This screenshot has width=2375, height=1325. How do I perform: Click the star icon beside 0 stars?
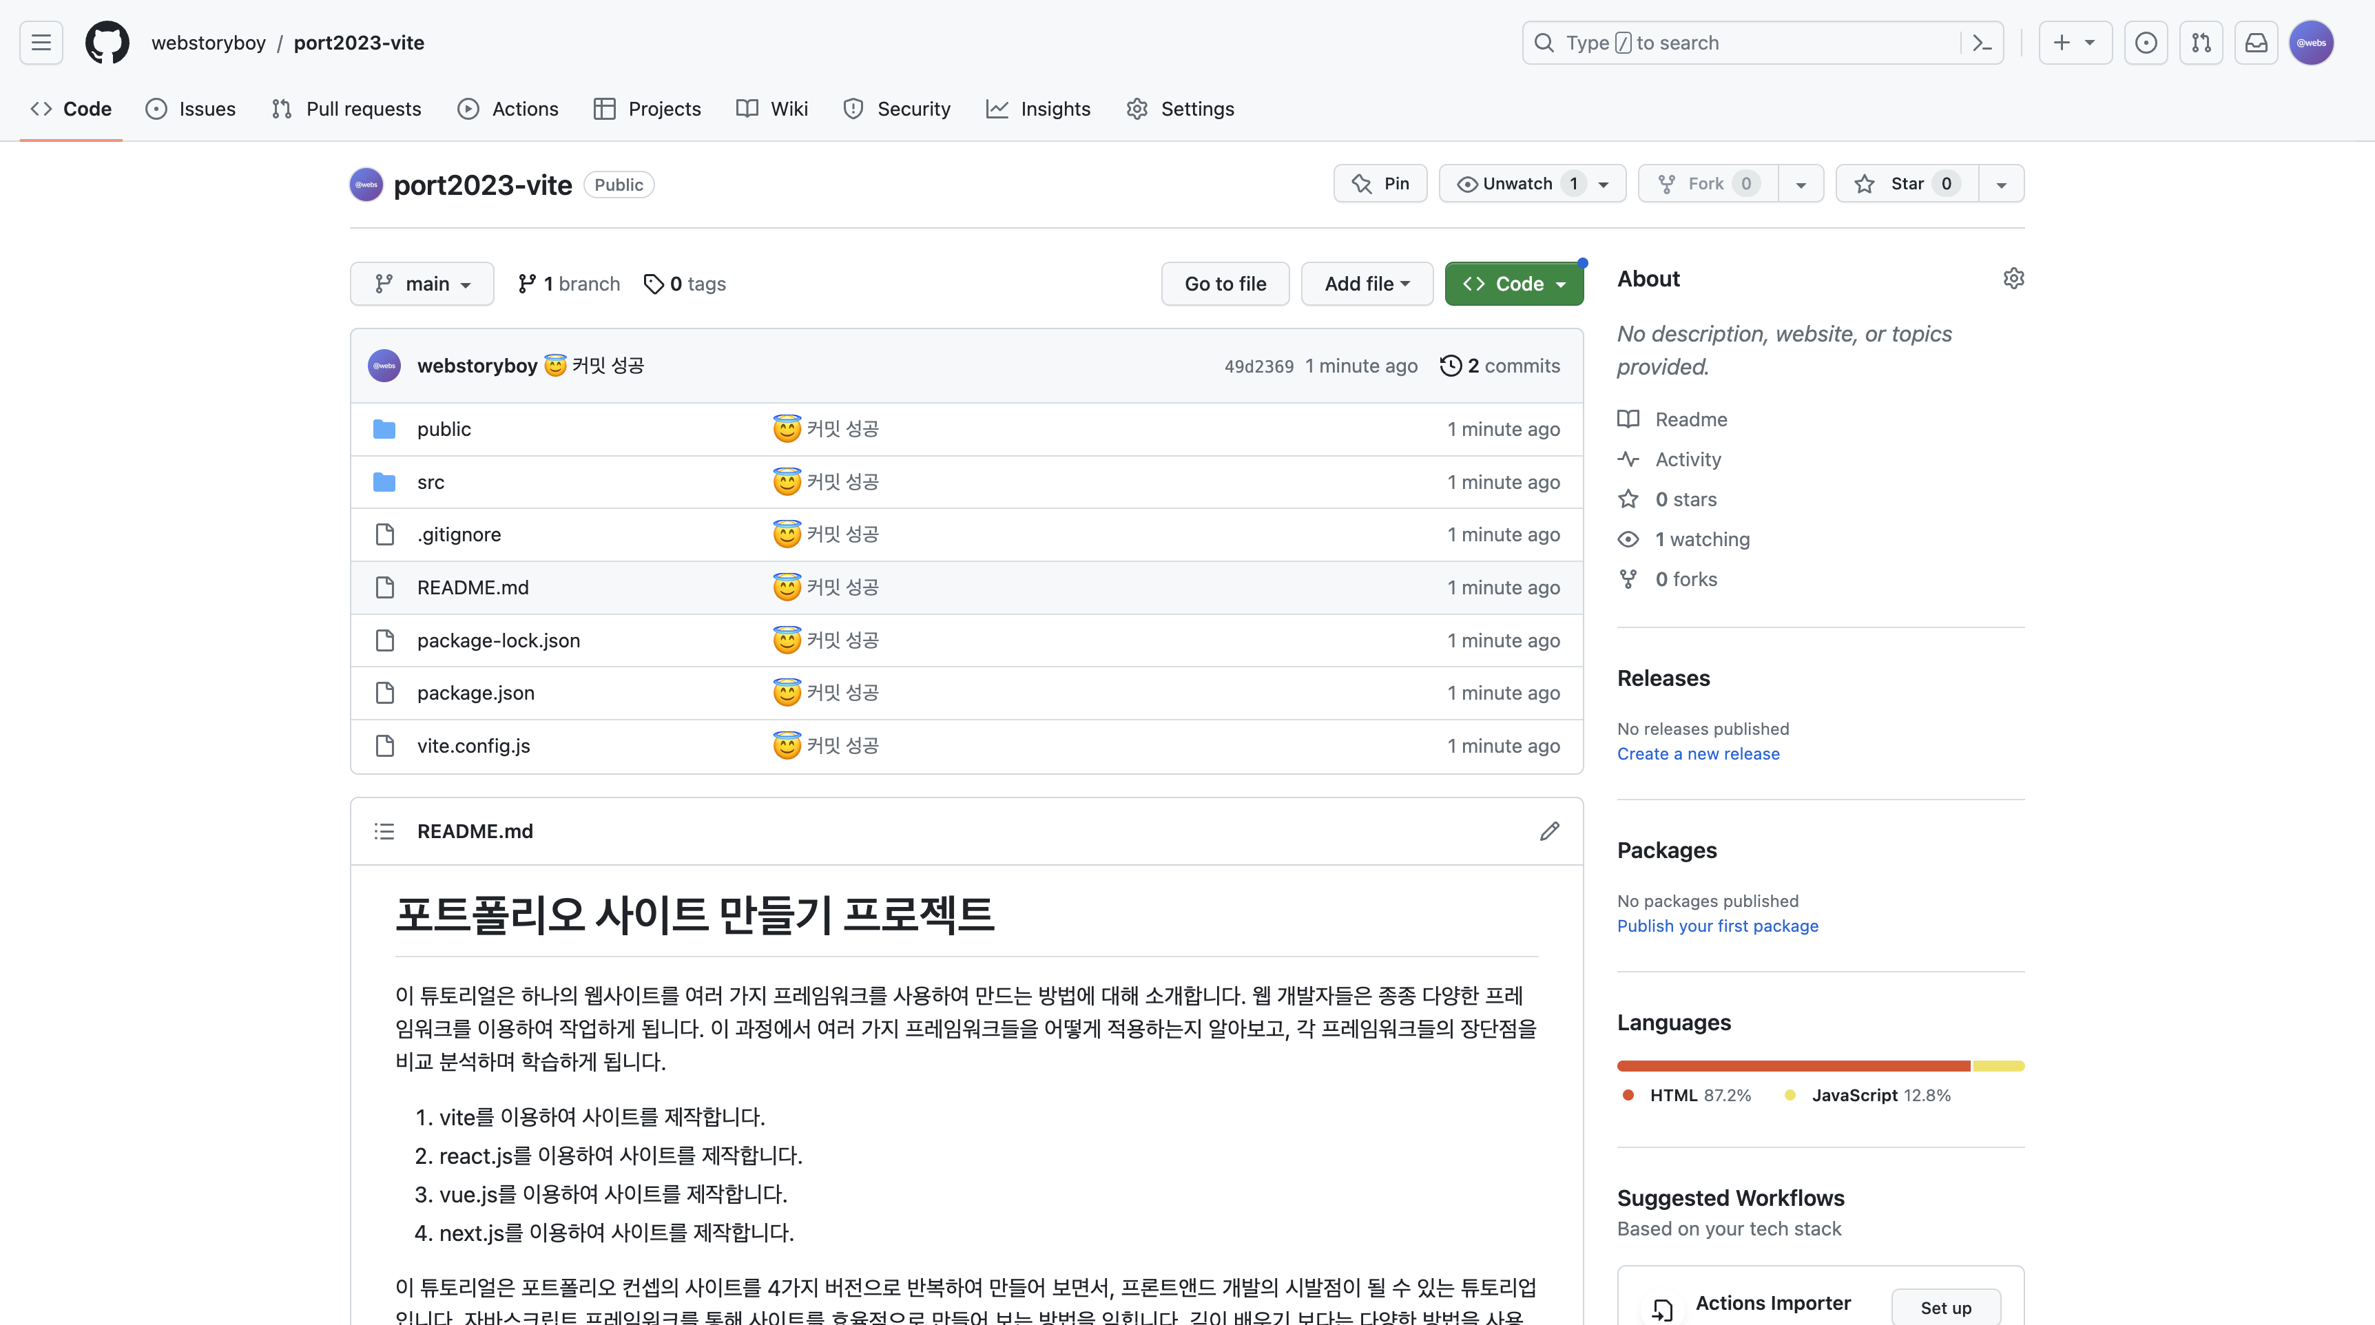(x=1628, y=500)
